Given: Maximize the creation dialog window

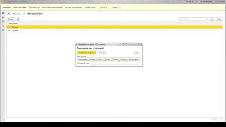Looking at the screenshot, I should [x=138, y=44].
